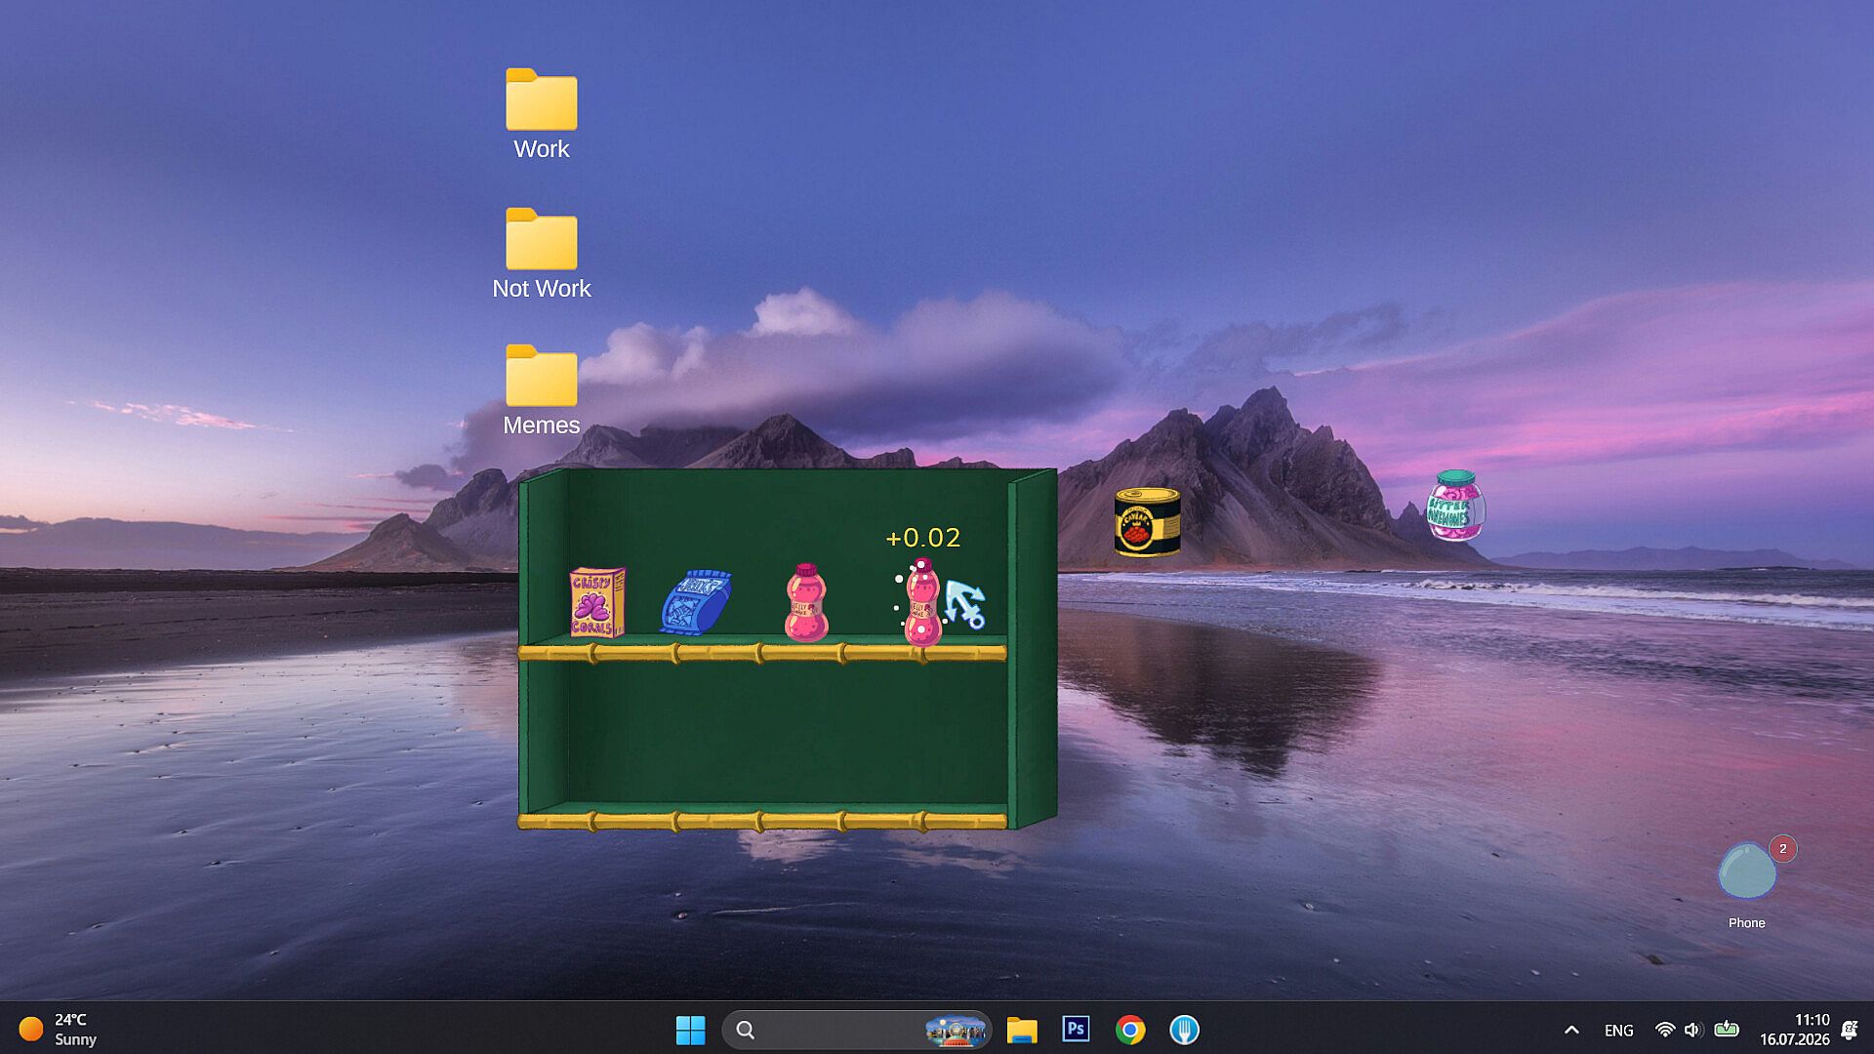
Task: Show hidden tray icons chevron
Action: (x=1571, y=1030)
